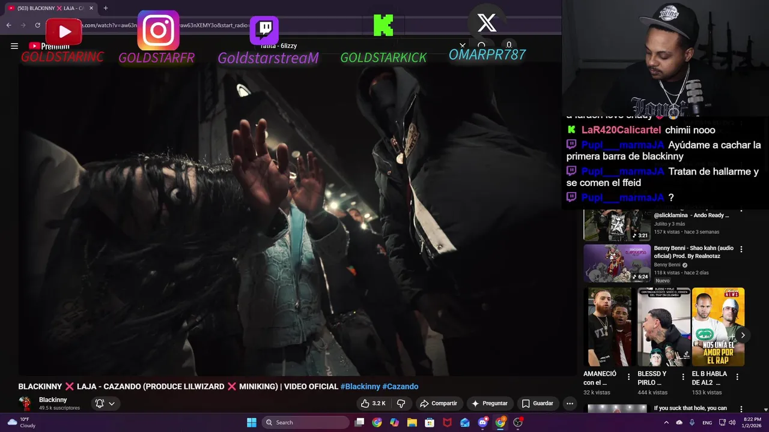Open the #Cazando hashtag link

pos(400,386)
